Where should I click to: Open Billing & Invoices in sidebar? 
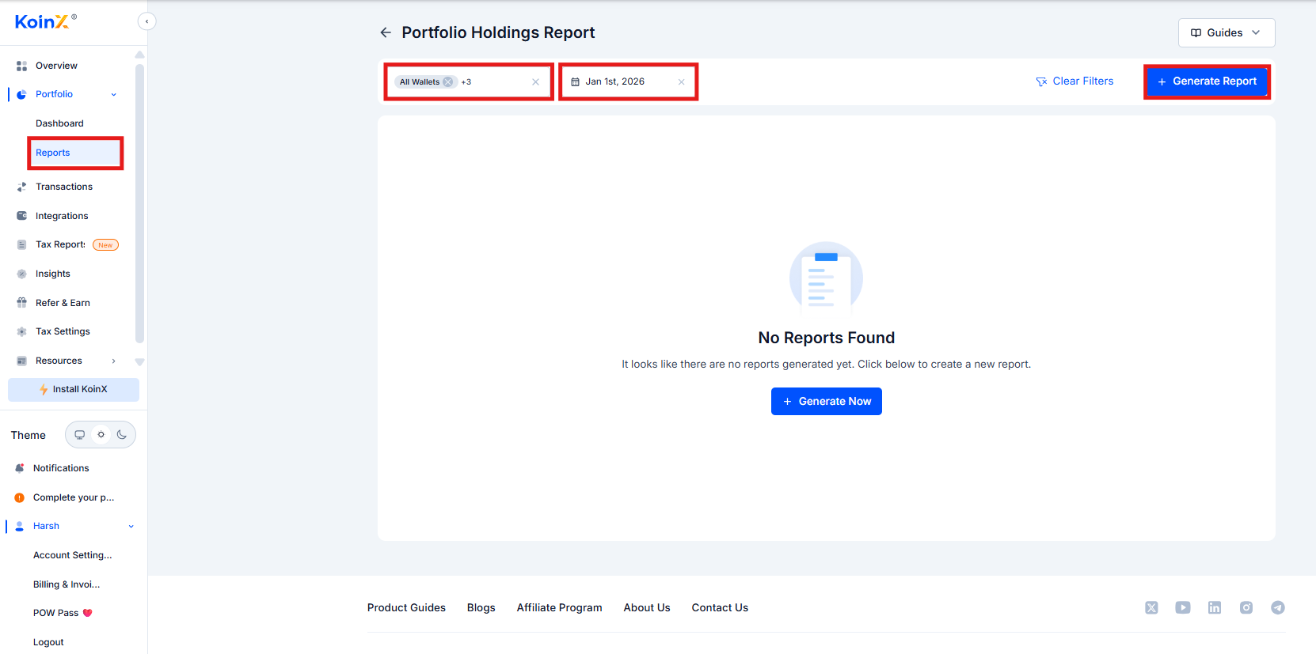(67, 584)
